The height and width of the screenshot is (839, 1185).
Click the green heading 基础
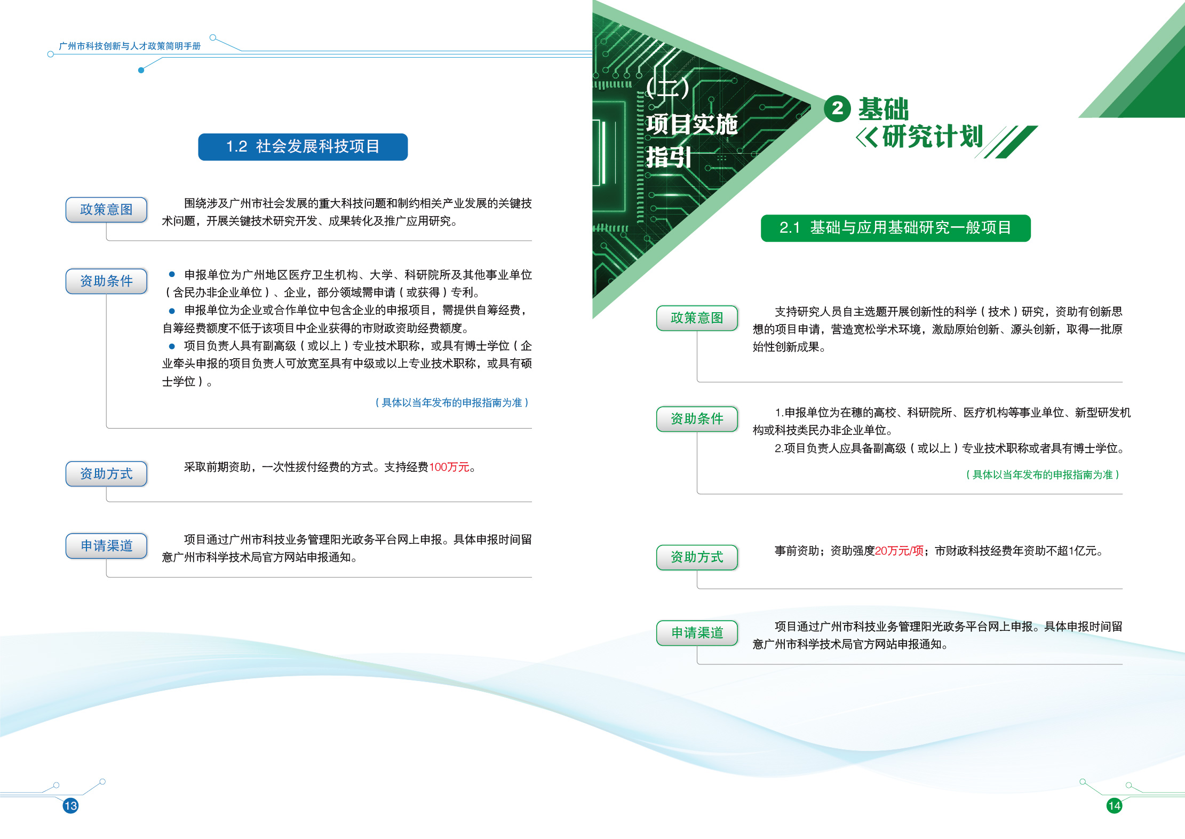pyautogui.click(x=883, y=109)
